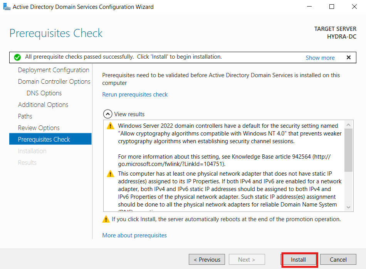Click warning icon next to reboot notice

106,219
